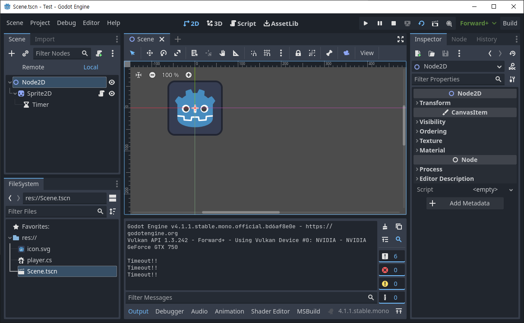Copy the output log selection
Image resolution: width=524 pixels, height=323 pixels.
(x=399, y=227)
